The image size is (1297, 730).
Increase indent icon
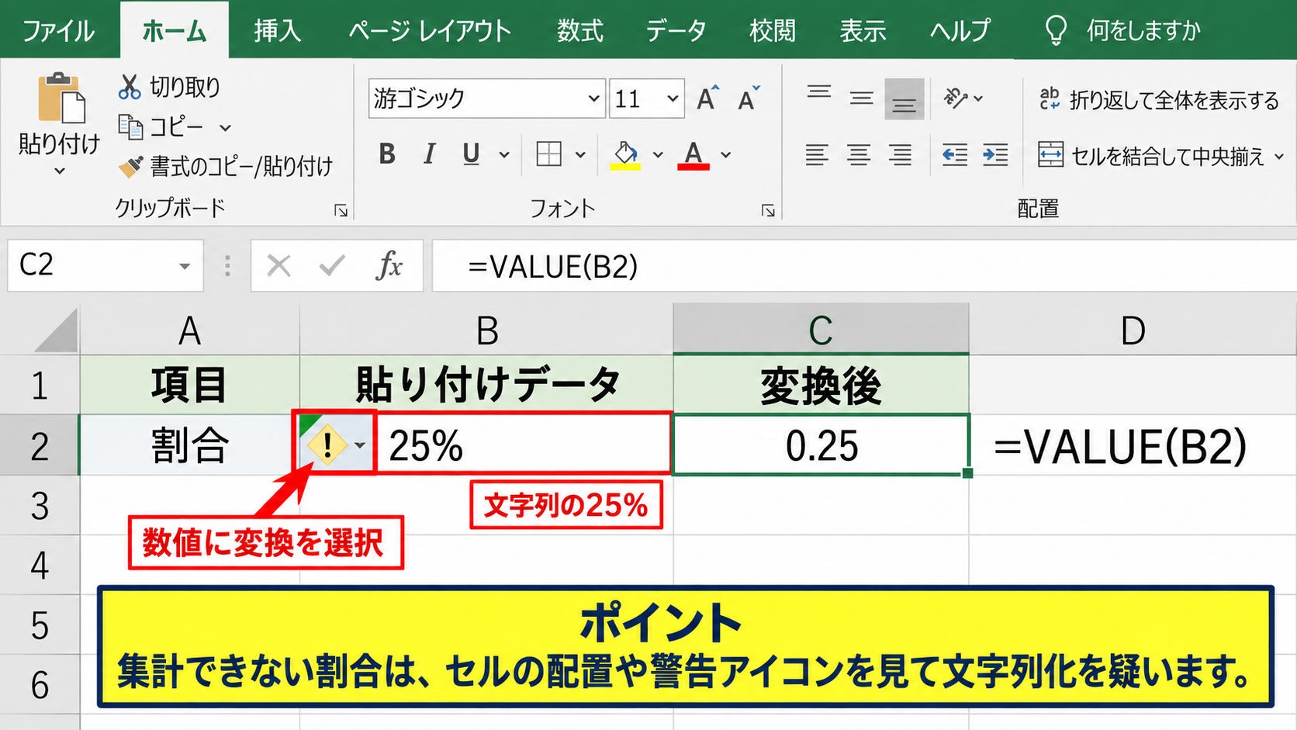(995, 155)
